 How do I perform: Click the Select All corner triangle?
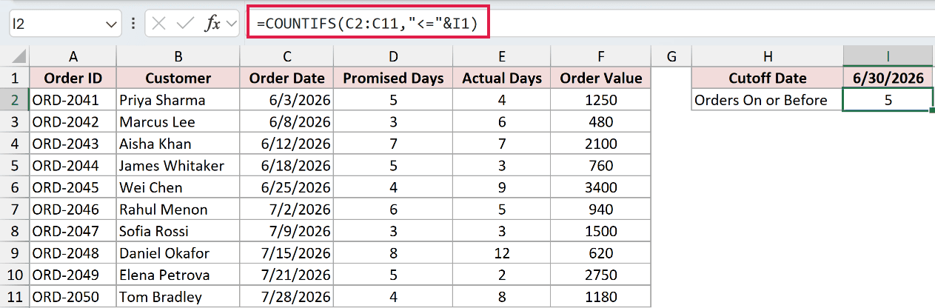tap(15, 56)
